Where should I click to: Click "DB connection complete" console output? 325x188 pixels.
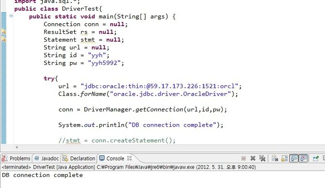42,175
